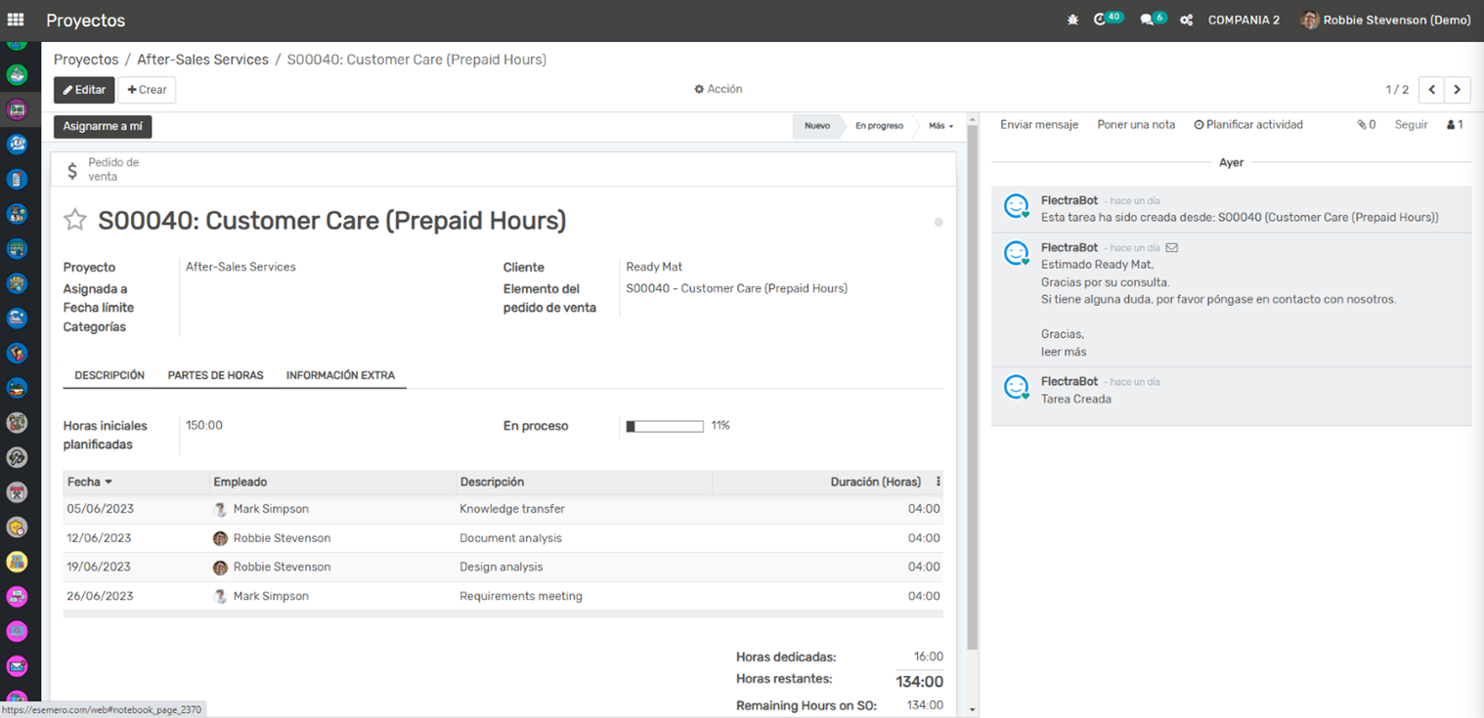Click the bug debug icon in top bar

[1072, 20]
